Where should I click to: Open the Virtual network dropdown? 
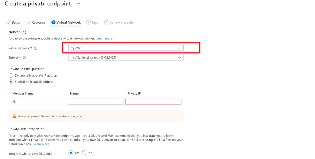click(126, 48)
